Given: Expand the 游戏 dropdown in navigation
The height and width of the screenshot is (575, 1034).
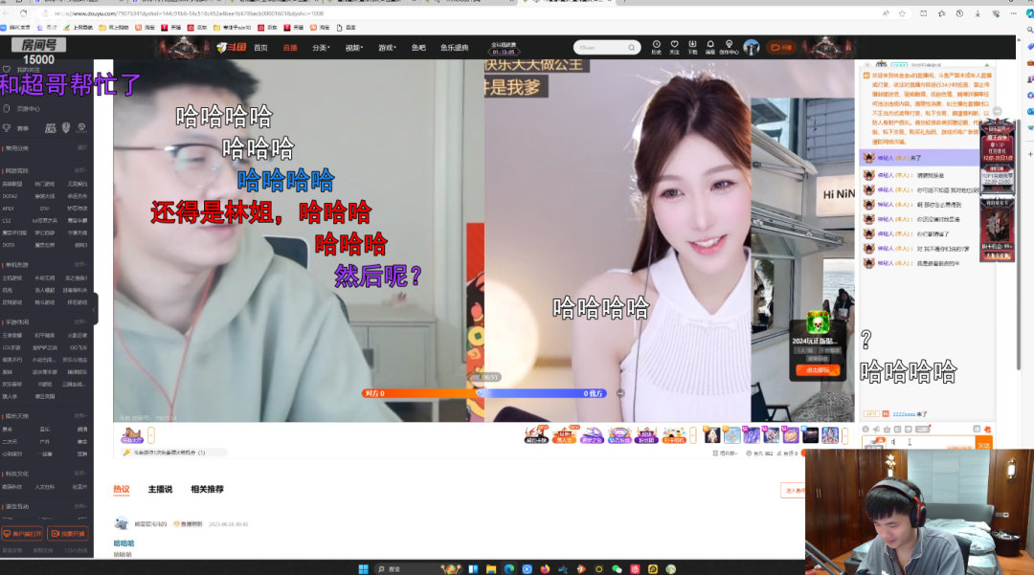Looking at the screenshot, I should [x=387, y=48].
